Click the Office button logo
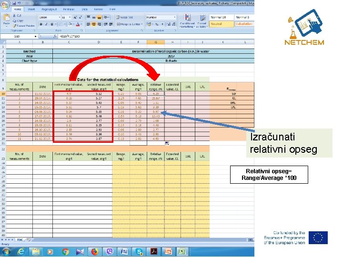 [x=5, y=4]
